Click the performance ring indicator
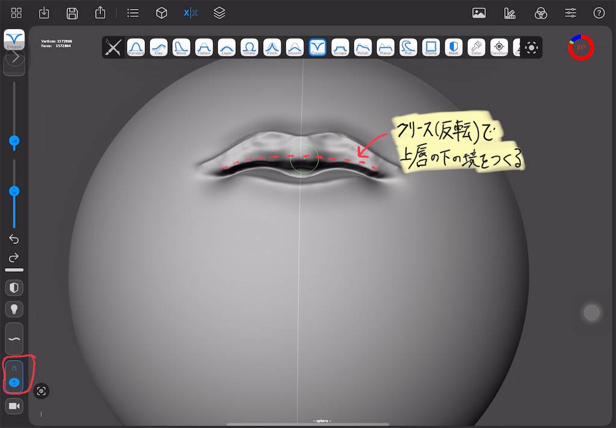 point(581,47)
